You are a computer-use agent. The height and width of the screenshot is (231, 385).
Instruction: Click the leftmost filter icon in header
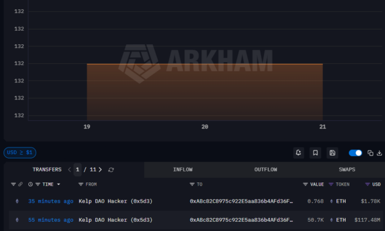coord(14,184)
